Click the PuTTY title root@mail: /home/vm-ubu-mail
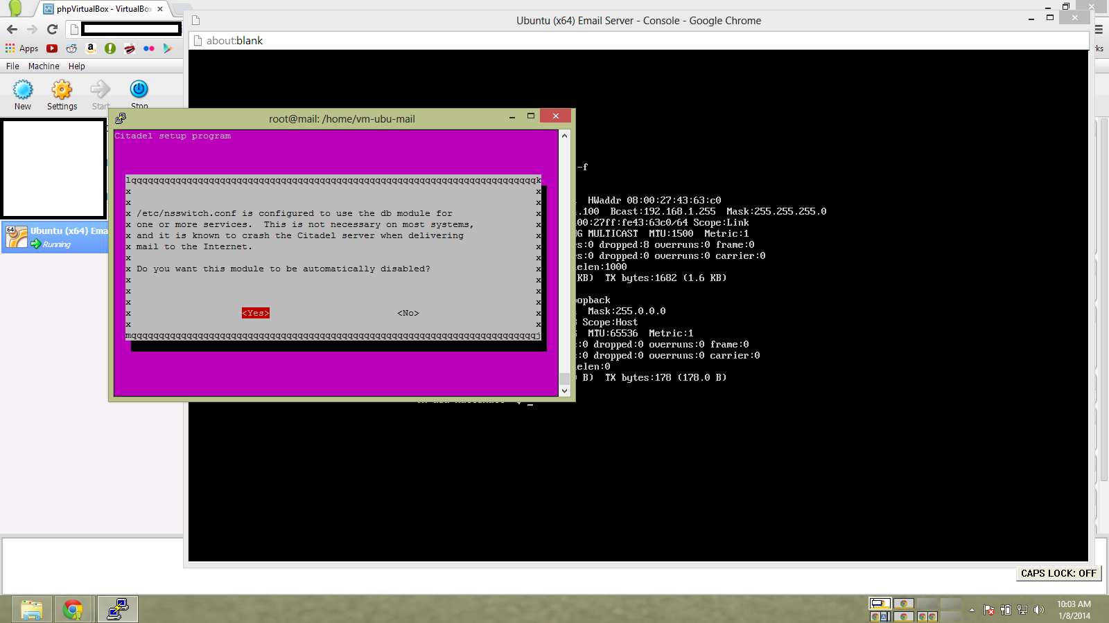Image resolution: width=1109 pixels, height=623 pixels. click(342, 119)
